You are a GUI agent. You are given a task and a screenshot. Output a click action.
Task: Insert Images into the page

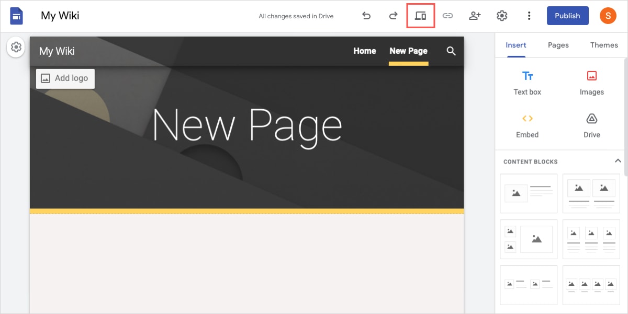pos(591,81)
